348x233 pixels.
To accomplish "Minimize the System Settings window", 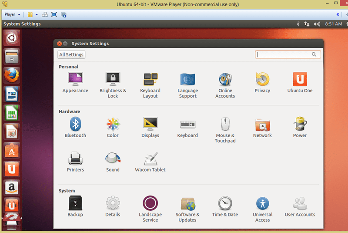I will pyautogui.click(x=65, y=44).
